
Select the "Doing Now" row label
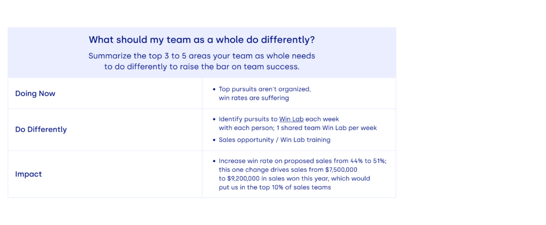click(x=35, y=94)
